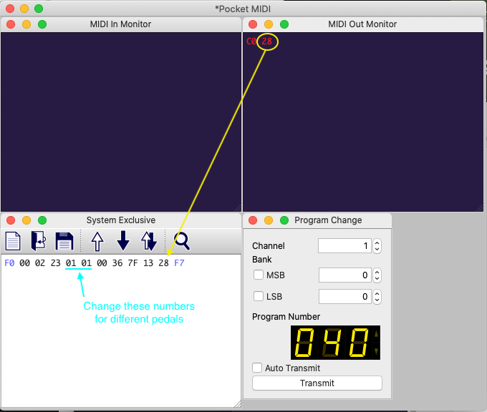Save SysEx data with the floppy disk icon
This screenshot has height=412, width=487.
(x=64, y=241)
